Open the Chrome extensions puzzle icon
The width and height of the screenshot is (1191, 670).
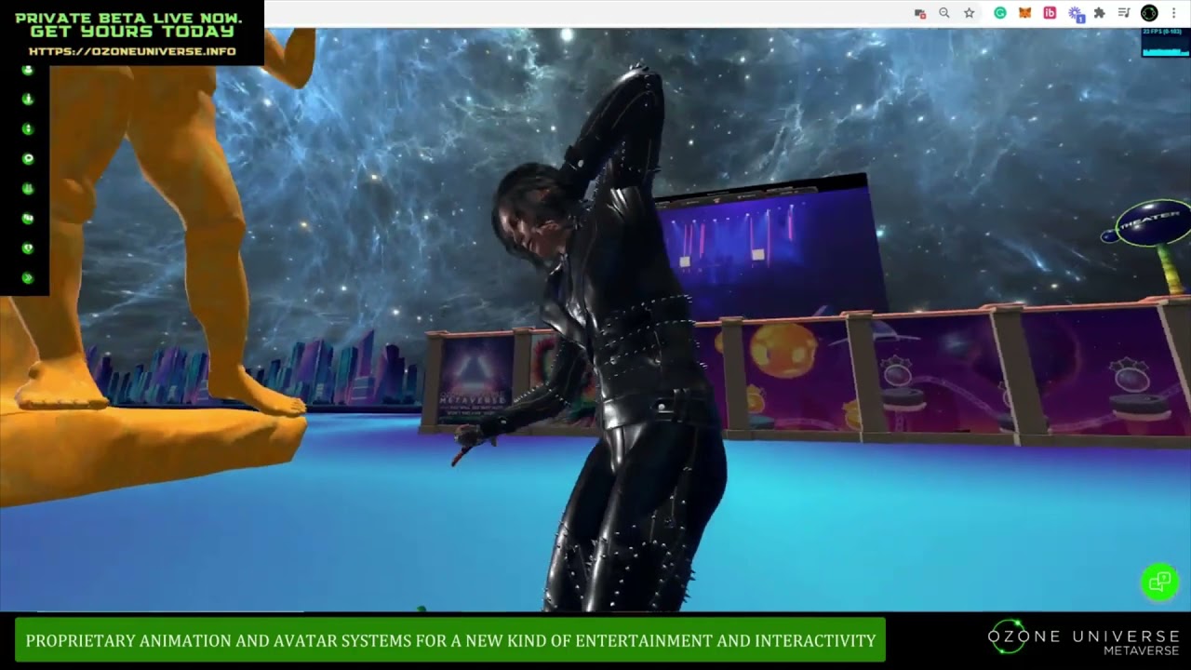coord(1099,13)
